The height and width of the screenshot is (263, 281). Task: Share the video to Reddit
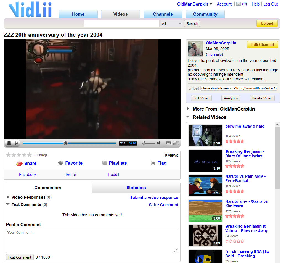pos(113,175)
